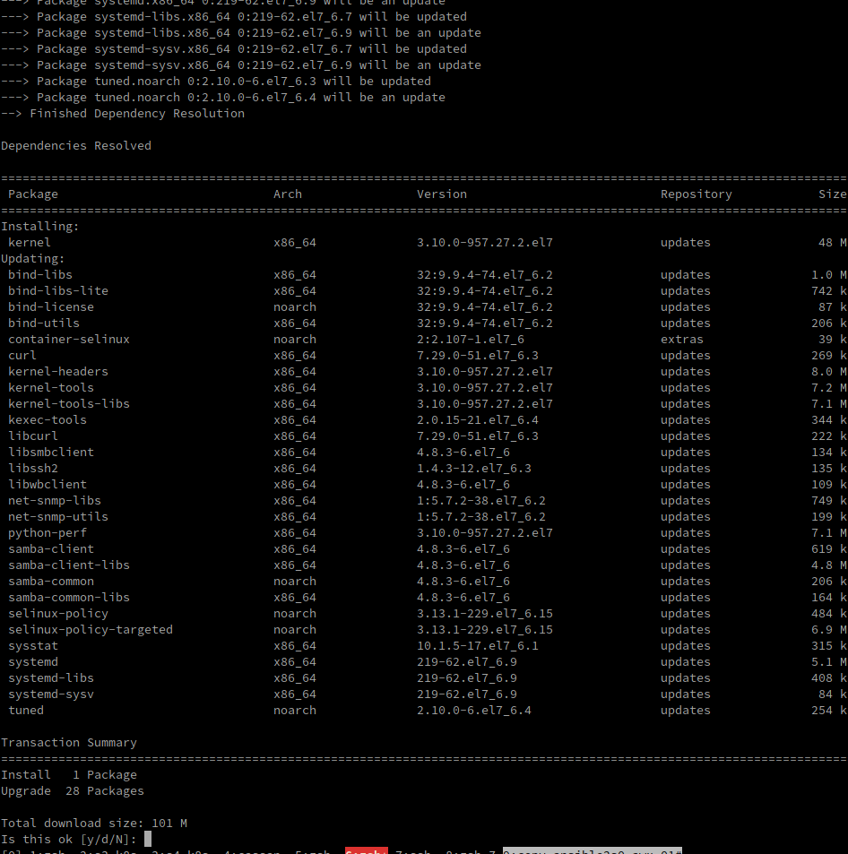This screenshot has height=854, width=848.
Task: Click the 'Dependencies Resolved' text
Action: coord(76,146)
